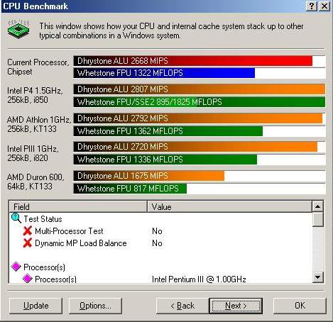Click the list scroll up arrow
This screenshot has height=322, width=333.
point(317,206)
